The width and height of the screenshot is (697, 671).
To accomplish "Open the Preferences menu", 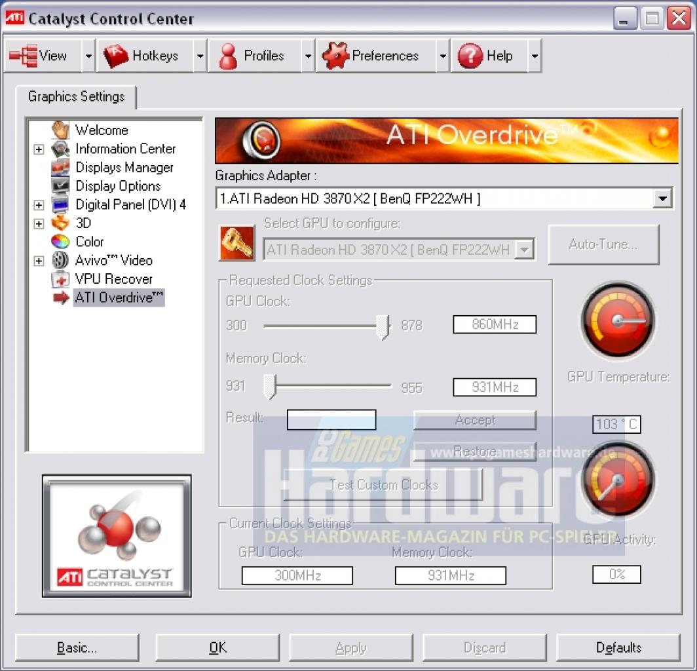I will point(377,56).
